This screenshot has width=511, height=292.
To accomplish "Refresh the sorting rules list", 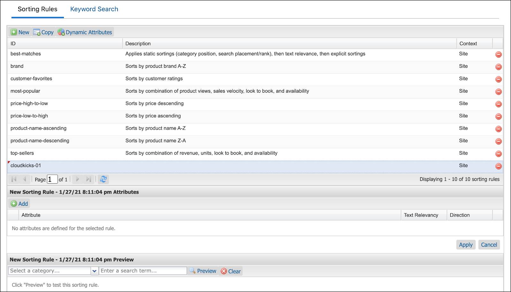I will 103,179.
